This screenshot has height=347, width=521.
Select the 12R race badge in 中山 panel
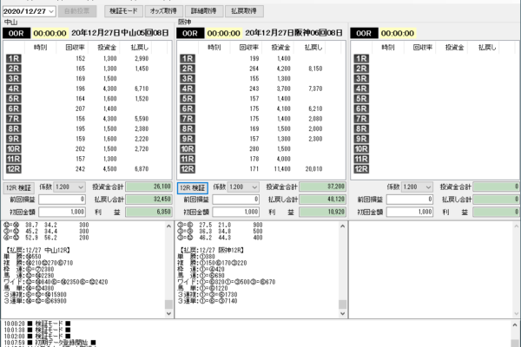pos(14,169)
